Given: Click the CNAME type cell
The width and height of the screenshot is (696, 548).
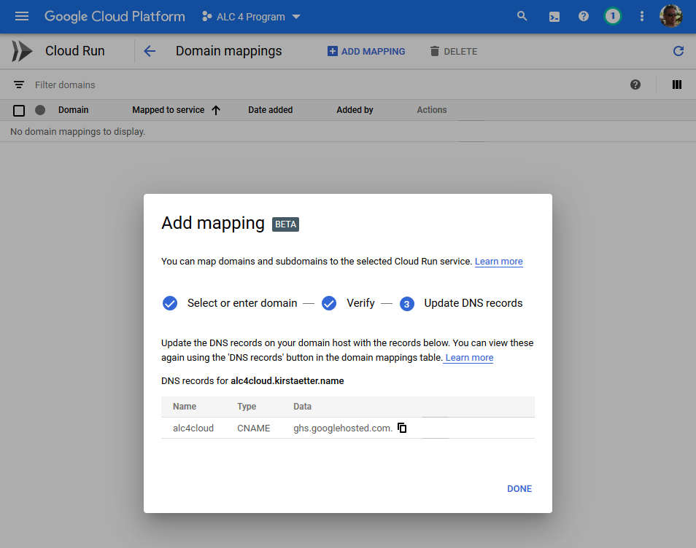Looking at the screenshot, I should click(x=253, y=428).
